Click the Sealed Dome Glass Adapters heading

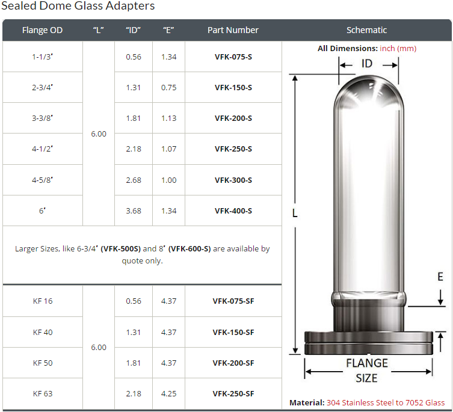tap(78, 6)
